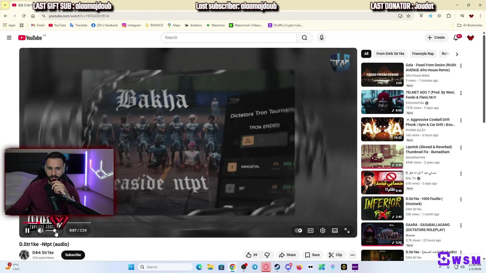Open the browser home page button
Image resolution: width=486 pixels, height=273 pixels.
(33, 16)
